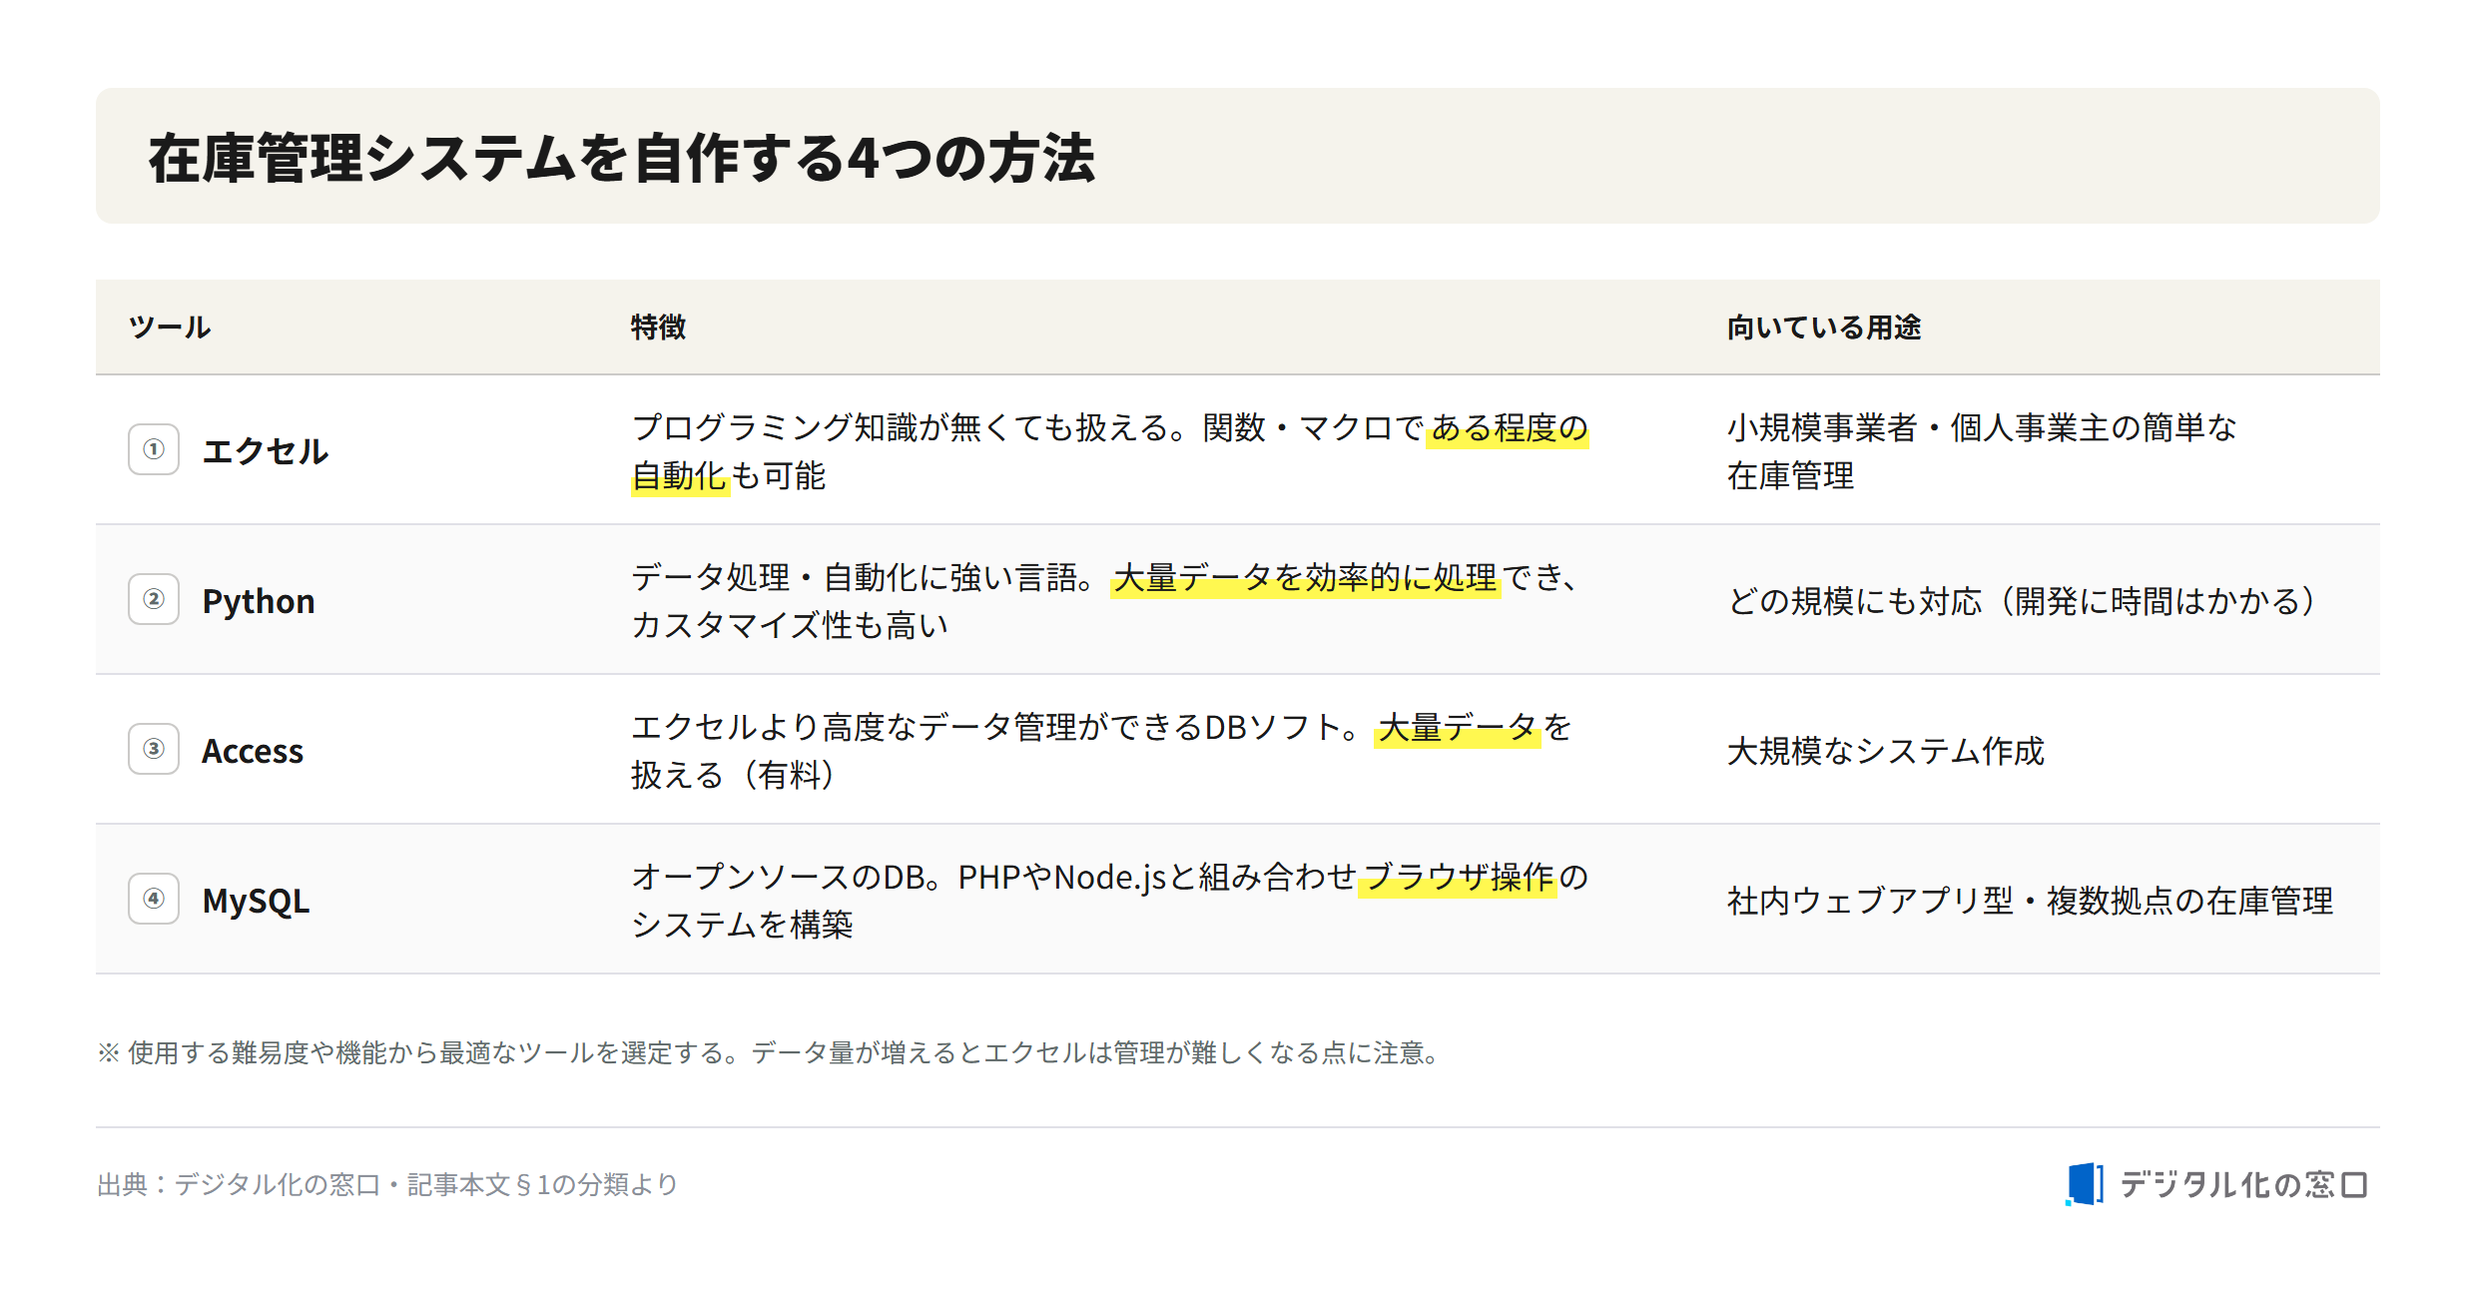Click the circled number 3 badge beside Access
The height and width of the screenshot is (1300, 2476).
[x=154, y=749]
